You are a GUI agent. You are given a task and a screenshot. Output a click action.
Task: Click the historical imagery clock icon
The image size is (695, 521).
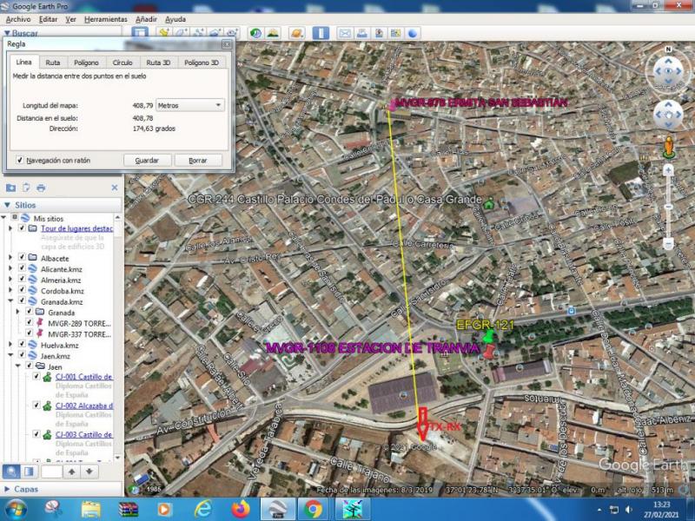tap(256, 33)
